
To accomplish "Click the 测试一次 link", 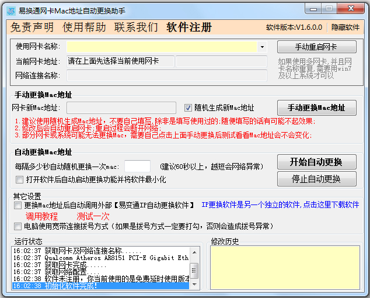I will point(93,216).
